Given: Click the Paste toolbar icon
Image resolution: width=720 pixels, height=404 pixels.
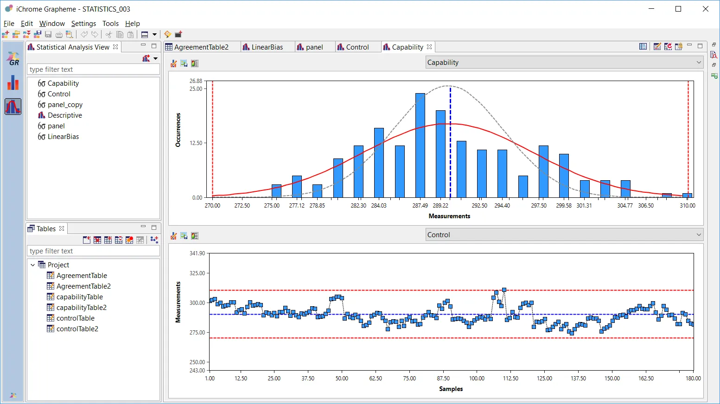Looking at the screenshot, I should click(x=130, y=34).
